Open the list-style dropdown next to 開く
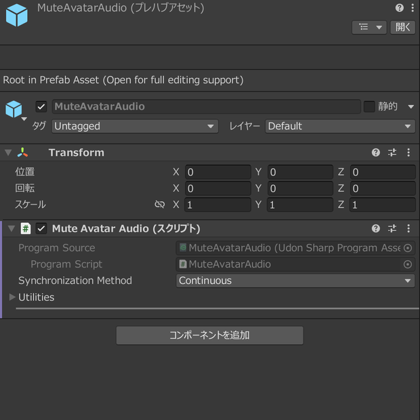 369,27
